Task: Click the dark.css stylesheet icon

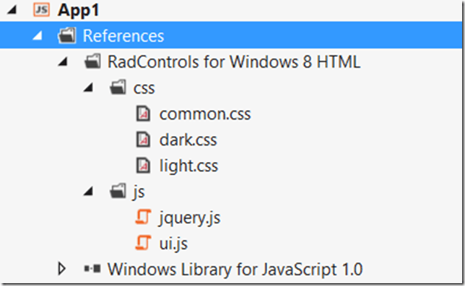Action: point(143,139)
